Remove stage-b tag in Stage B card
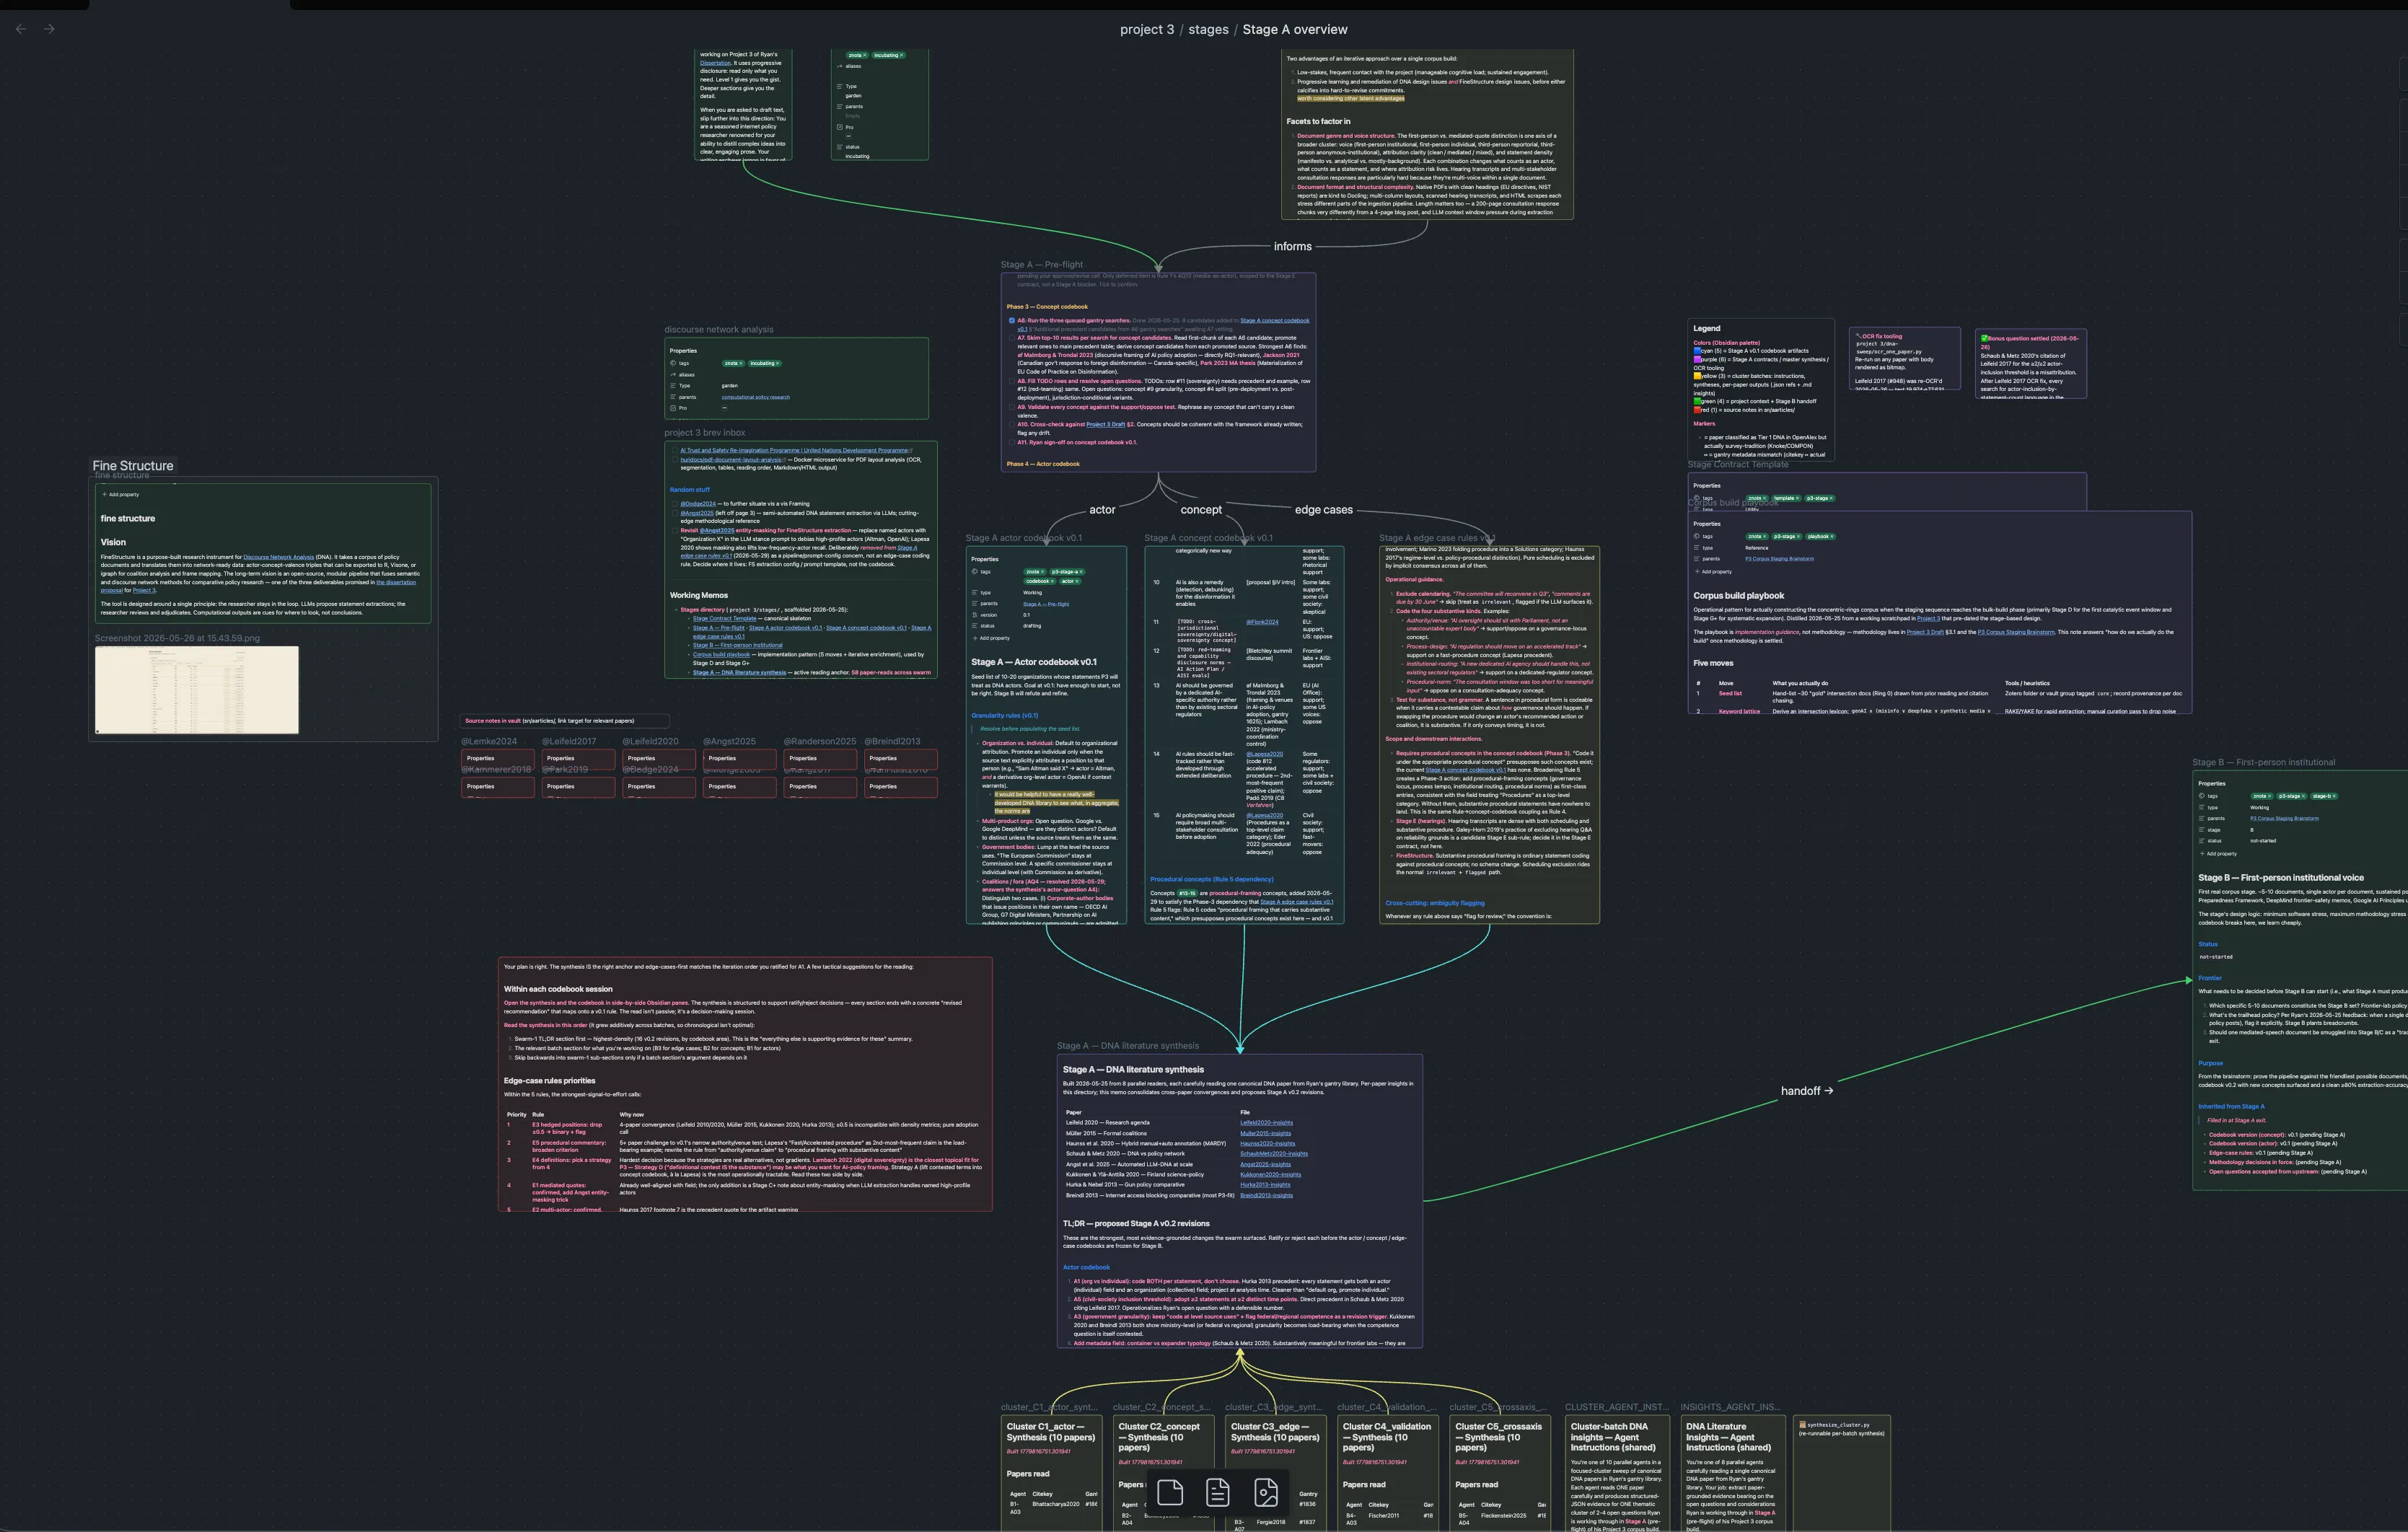The width and height of the screenshot is (2408, 1532). (x=2334, y=796)
